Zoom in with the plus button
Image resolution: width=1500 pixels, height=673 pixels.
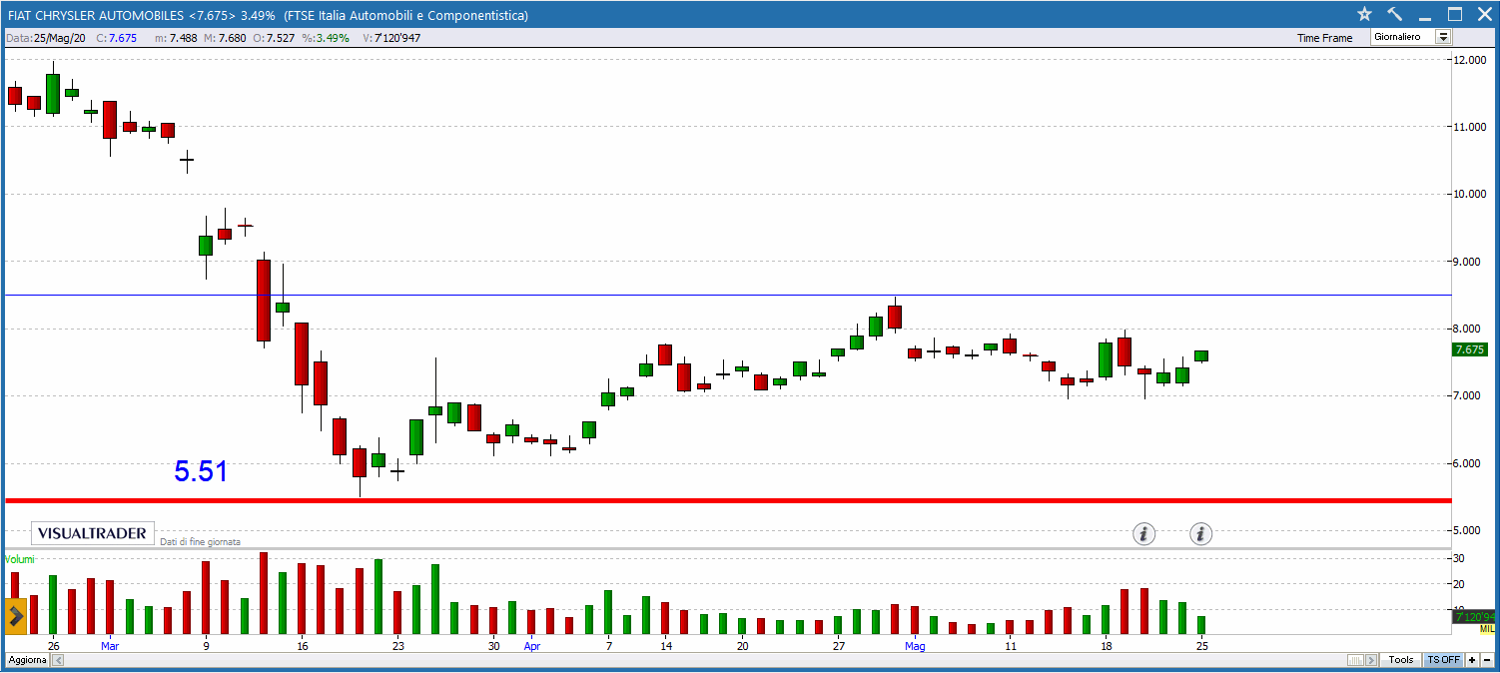[1472, 660]
